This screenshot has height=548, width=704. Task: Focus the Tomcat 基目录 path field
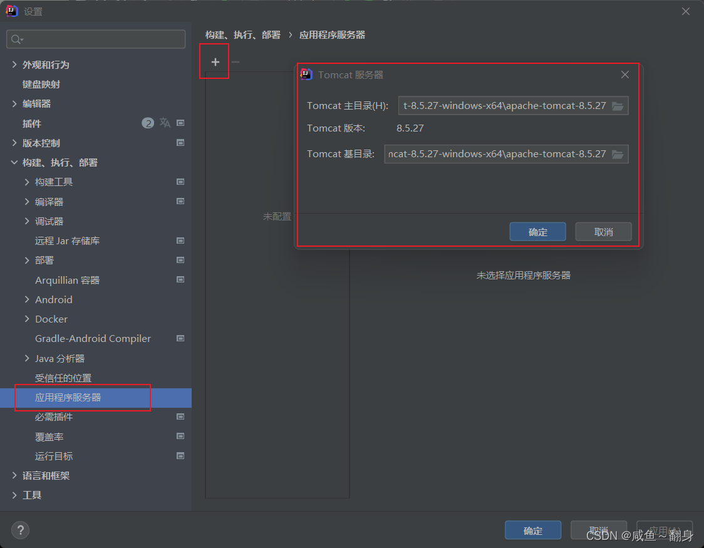[x=506, y=154]
